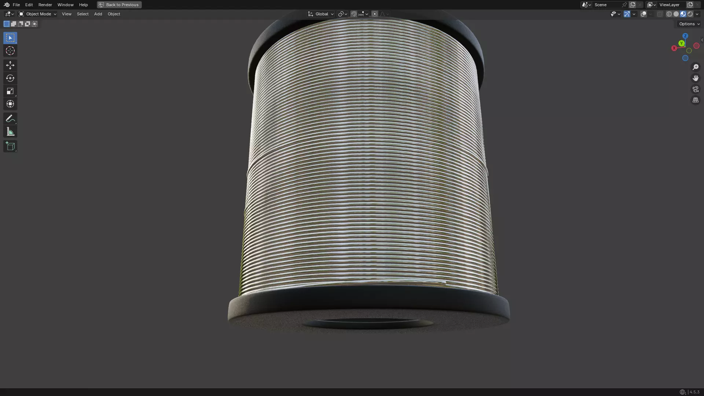
Task: Pin the Scene with pin icon
Action: pos(624,5)
